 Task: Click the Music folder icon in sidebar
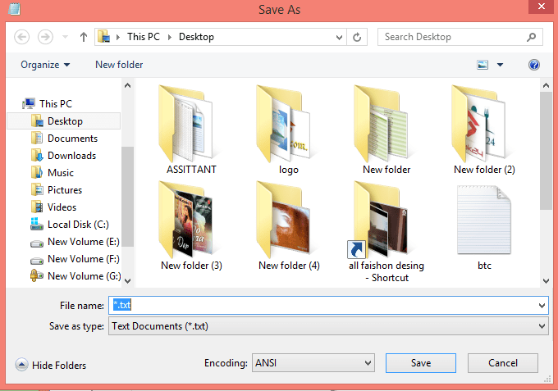37,172
